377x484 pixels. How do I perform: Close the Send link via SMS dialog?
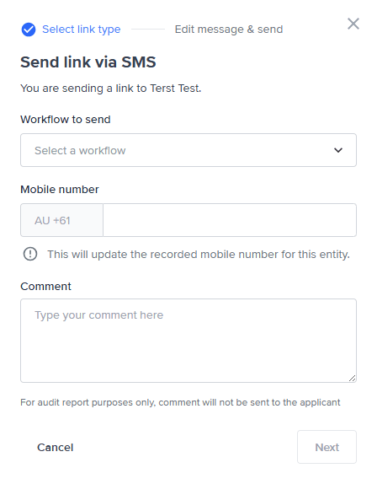(x=353, y=24)
